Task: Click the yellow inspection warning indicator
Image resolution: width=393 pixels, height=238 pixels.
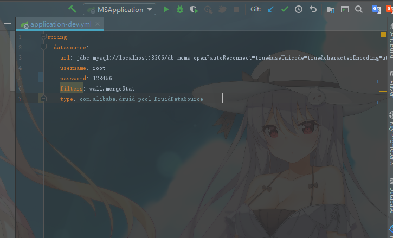Action: [x=383, y=35]
